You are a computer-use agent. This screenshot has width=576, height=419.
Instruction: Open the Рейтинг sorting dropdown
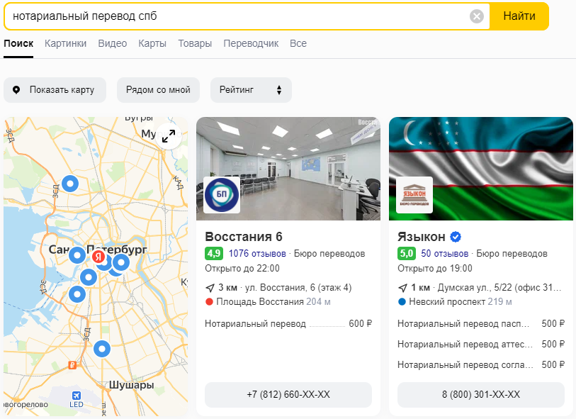251,89
